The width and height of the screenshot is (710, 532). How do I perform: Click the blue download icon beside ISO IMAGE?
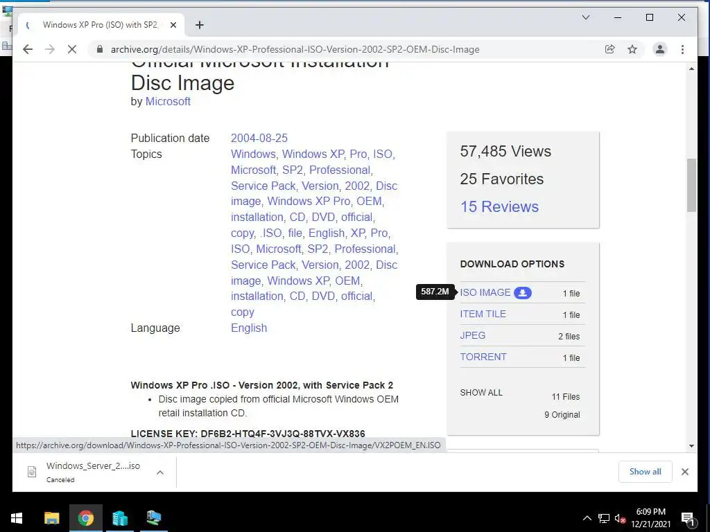click(523, 293)
